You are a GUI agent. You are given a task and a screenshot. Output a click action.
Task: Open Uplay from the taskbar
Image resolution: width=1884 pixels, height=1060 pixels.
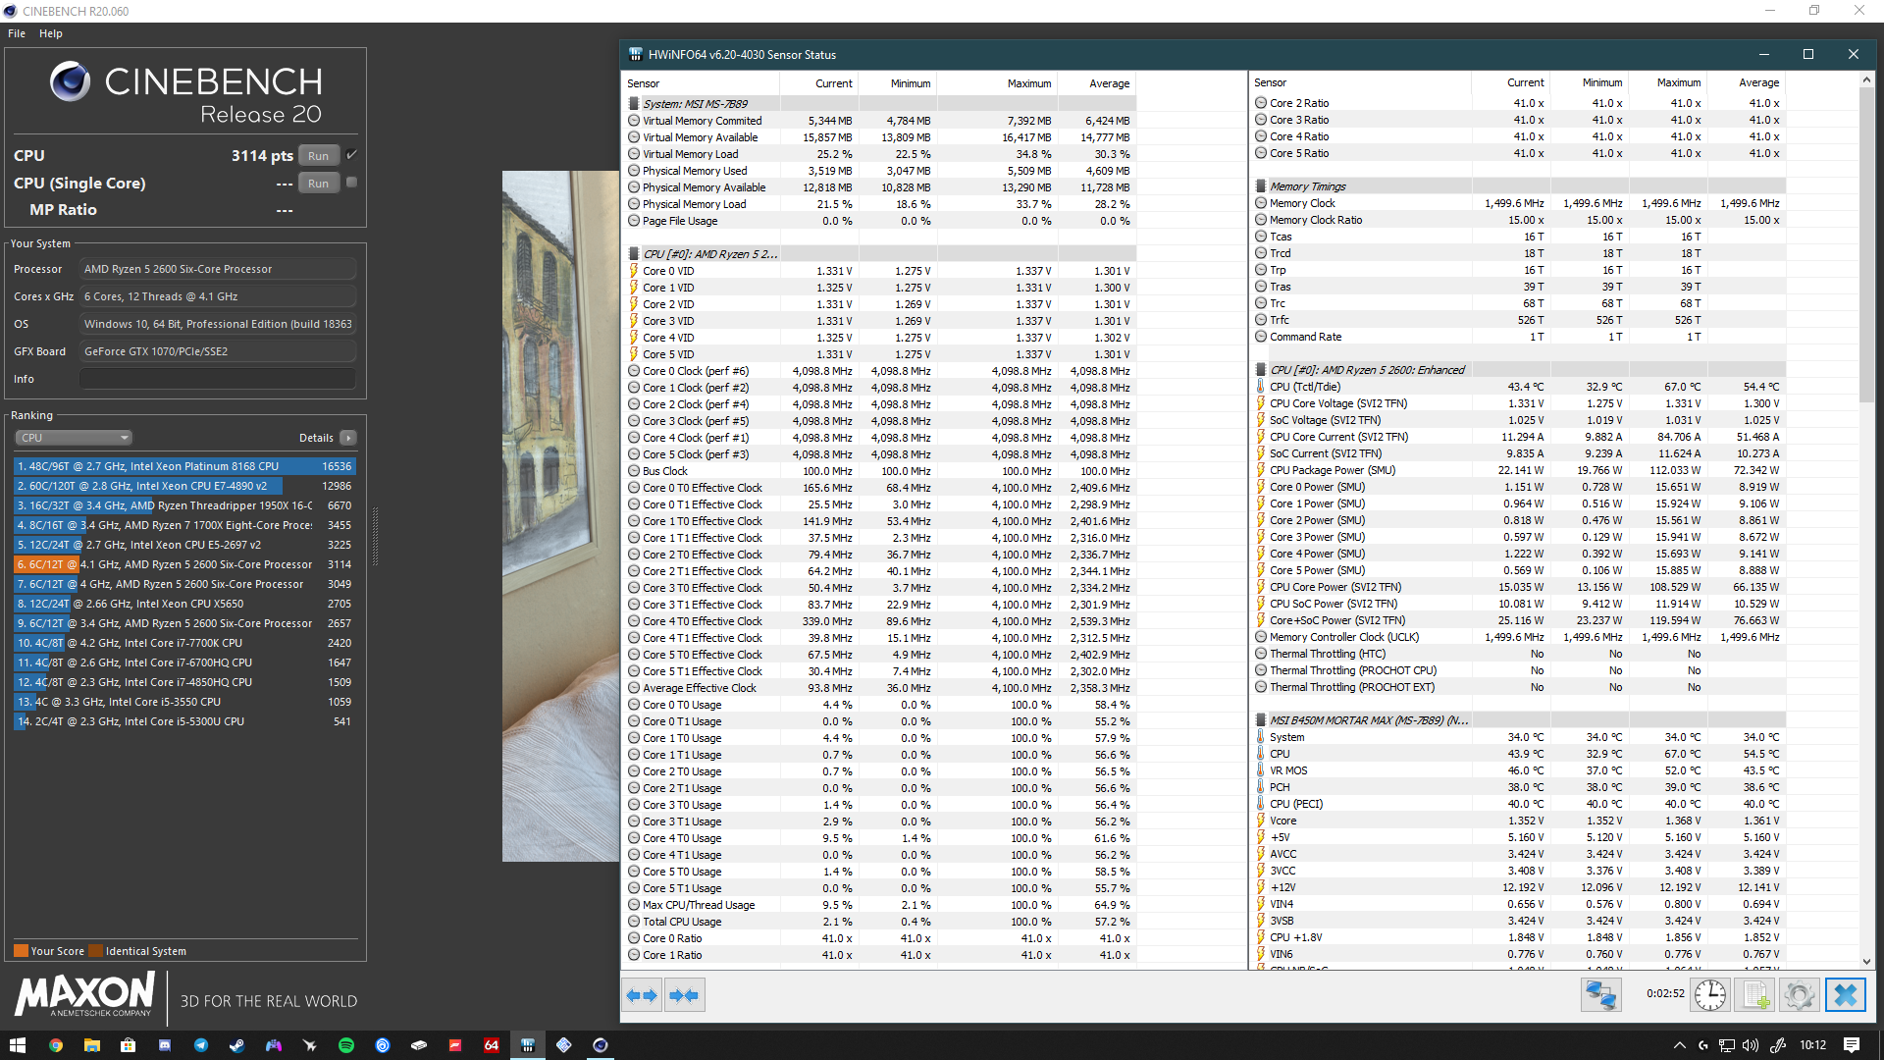pyautogui.click(x=383, y=1045)
